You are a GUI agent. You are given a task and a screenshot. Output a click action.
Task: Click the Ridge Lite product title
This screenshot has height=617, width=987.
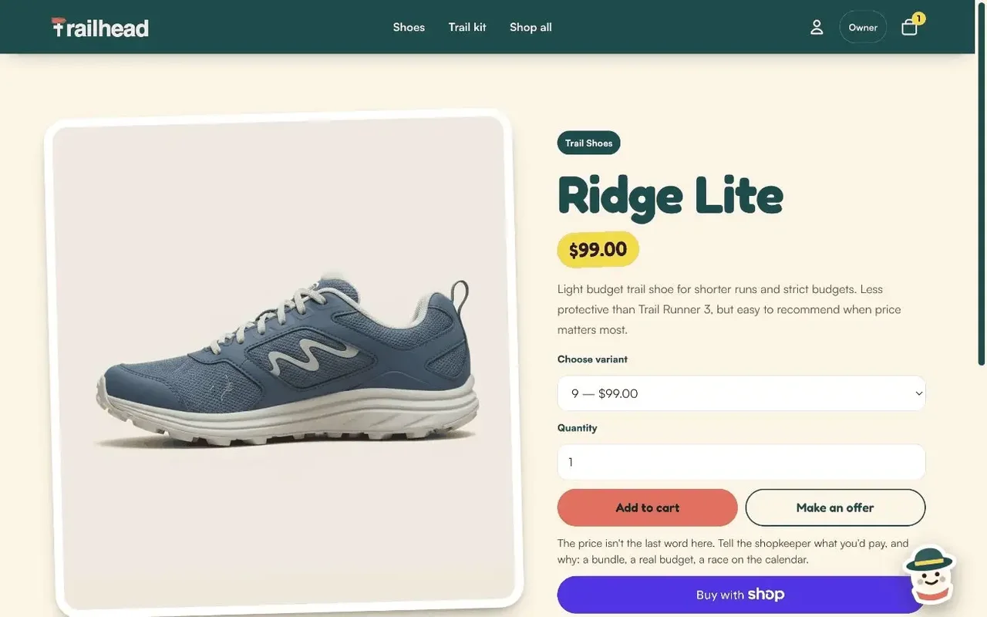(670, 194)
